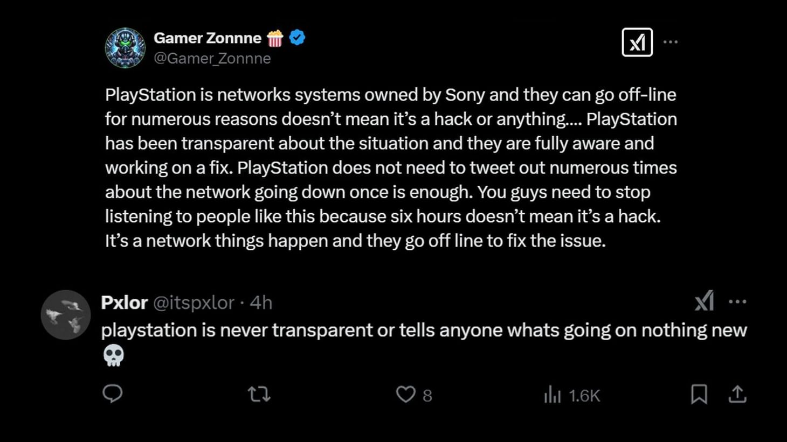Open analytics via the views bar icon
The image size is (787, 442).
[x=553, y=395]
